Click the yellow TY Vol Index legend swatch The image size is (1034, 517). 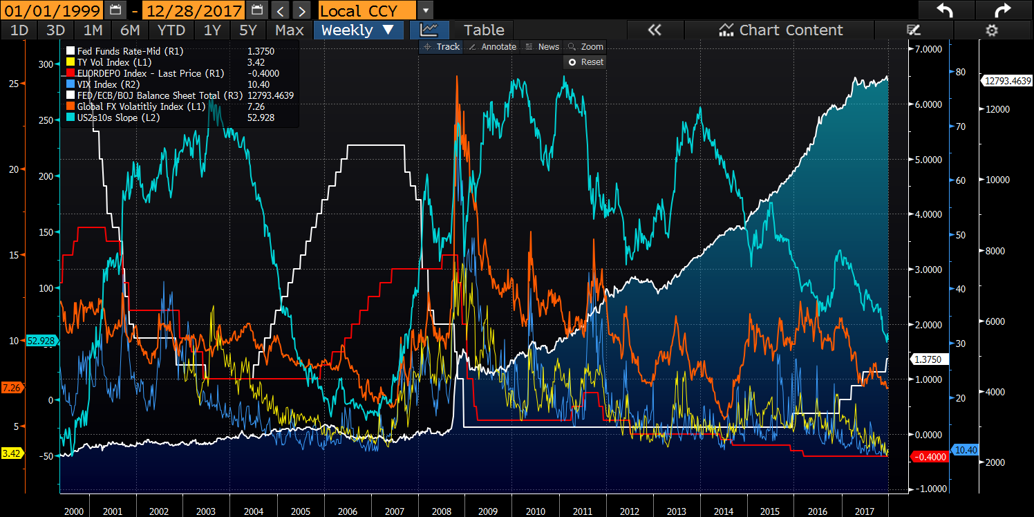[x=70, y=61]
